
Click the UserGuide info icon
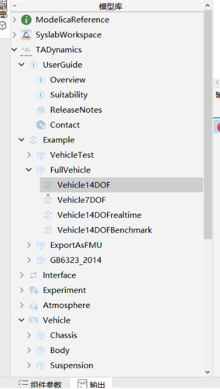[x=34, y=65]
